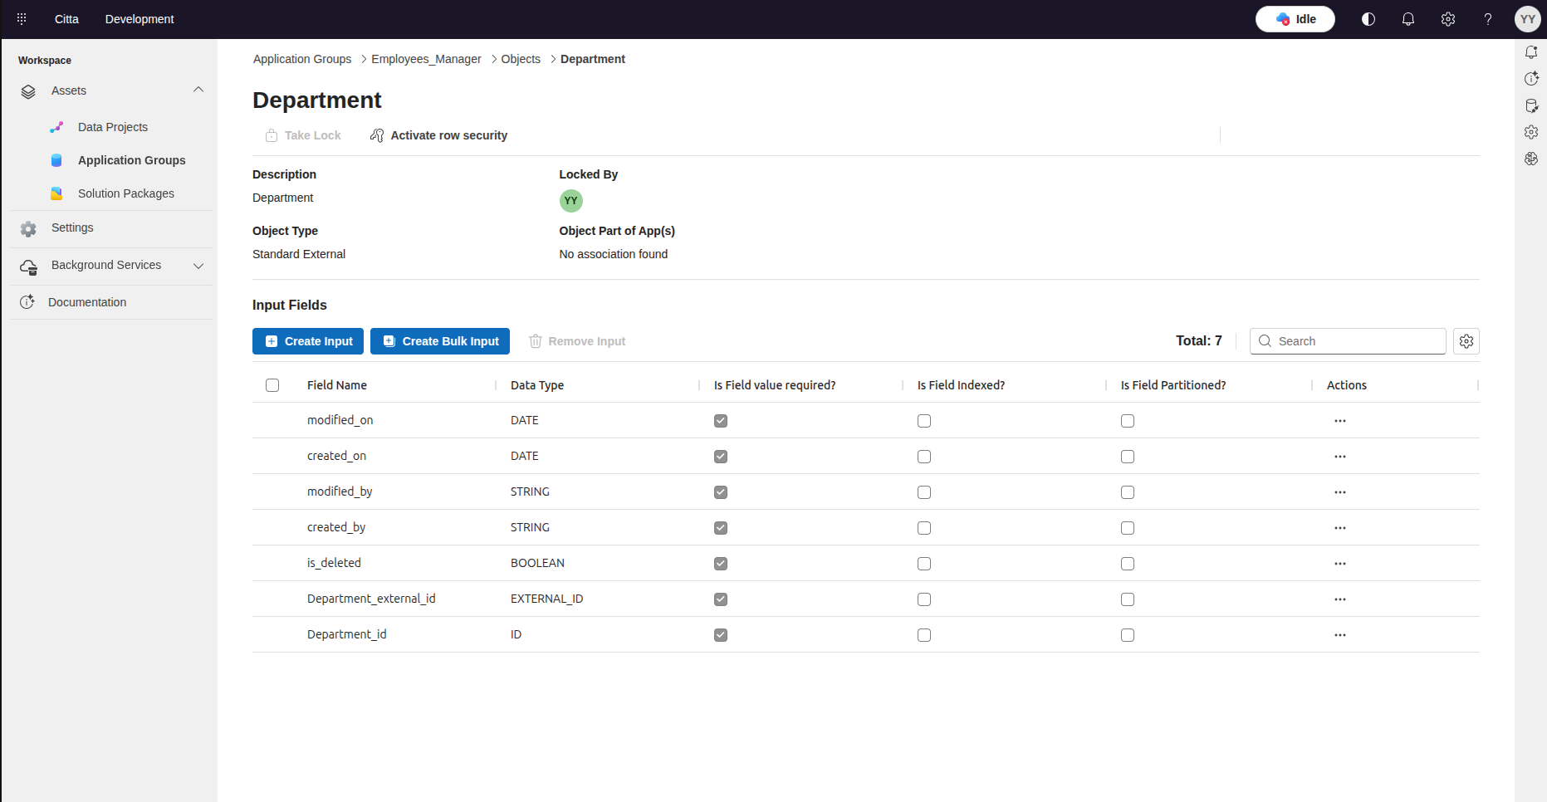The image size is (1547, 802).
Task: Click the Employees_Manager breadcrumb link
Action: [426, 59]
